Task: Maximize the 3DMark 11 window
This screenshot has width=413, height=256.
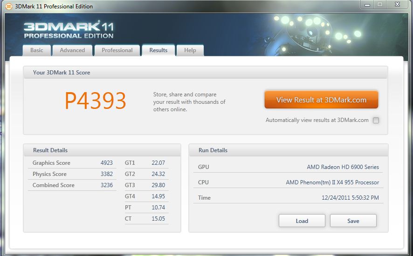Action: (x=380, y=5)
